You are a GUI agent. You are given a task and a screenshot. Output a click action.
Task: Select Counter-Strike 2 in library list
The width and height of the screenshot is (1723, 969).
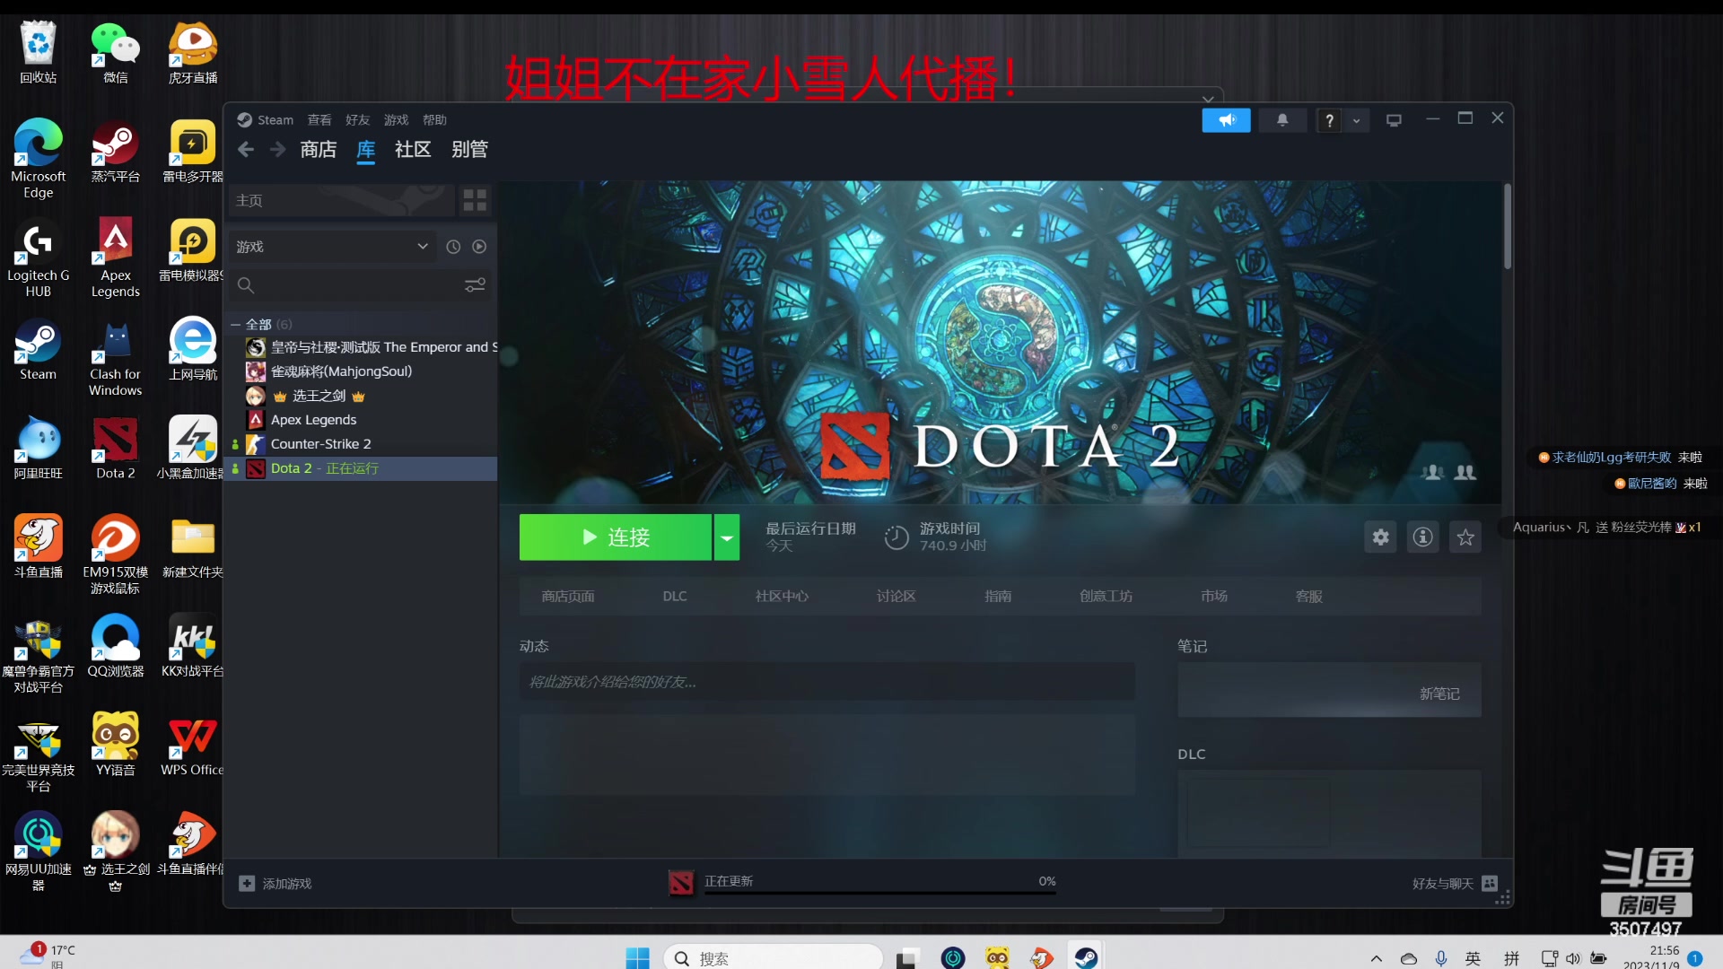pyautogui.click(x=320, y=444)
